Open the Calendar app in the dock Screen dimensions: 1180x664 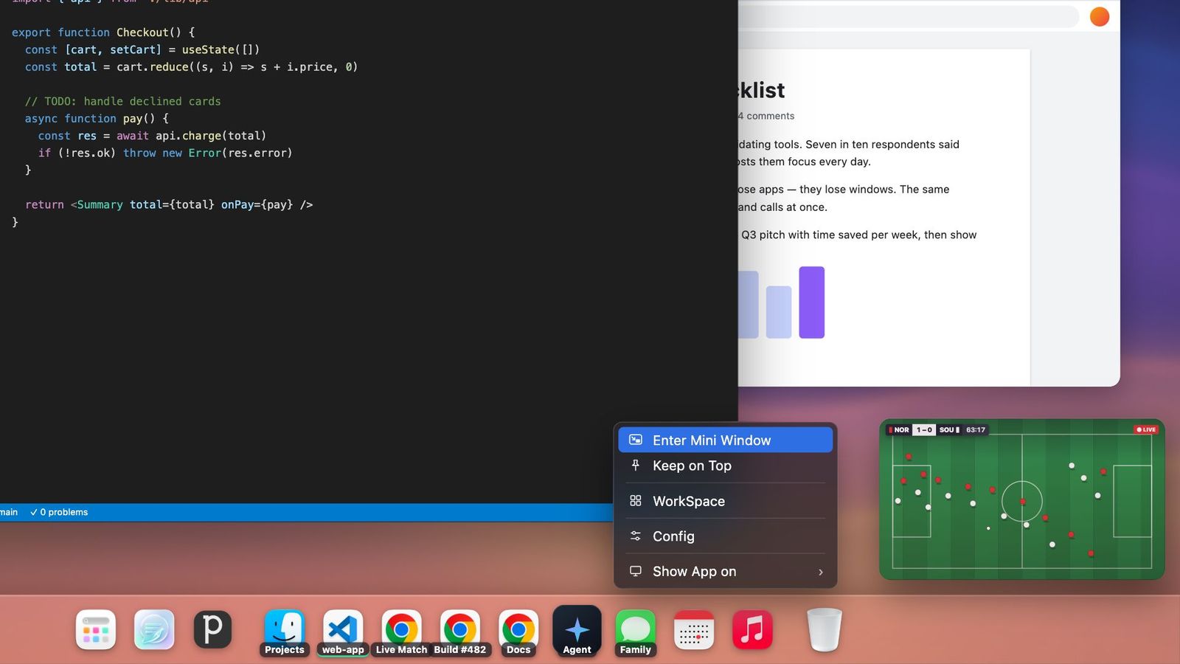[694, 630]
